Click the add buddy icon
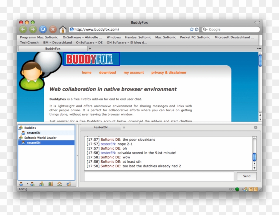279x215 pixels. (x=32, y=184)
